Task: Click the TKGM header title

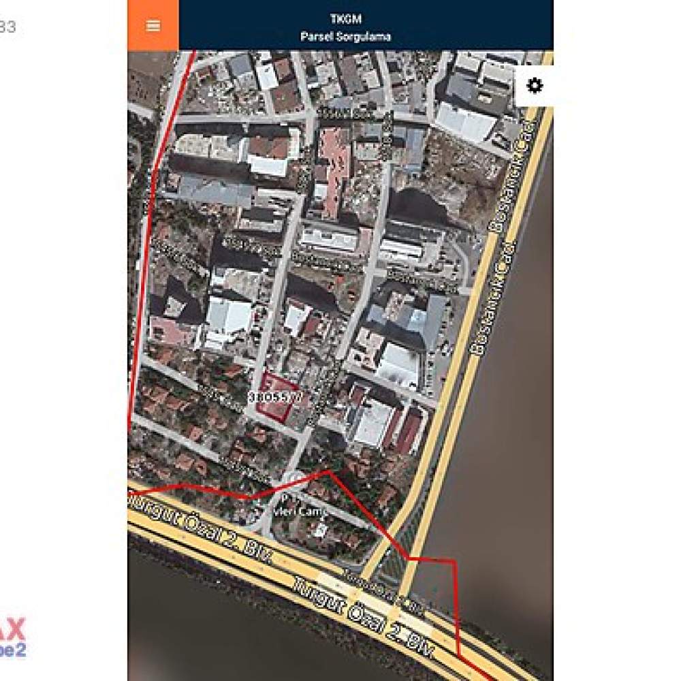Action: tap(346, 18)
